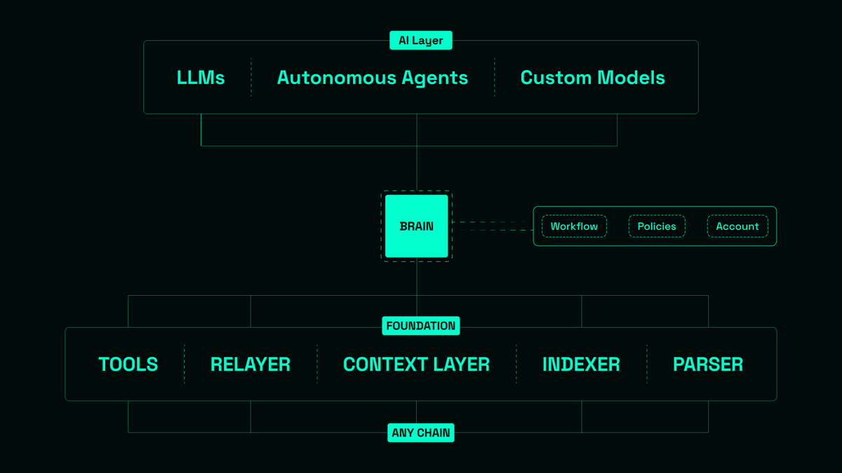Viewport: 842px width, 473px height.
Task: Click the RELAYER foundation component
Action: click(x=250, y=364)
